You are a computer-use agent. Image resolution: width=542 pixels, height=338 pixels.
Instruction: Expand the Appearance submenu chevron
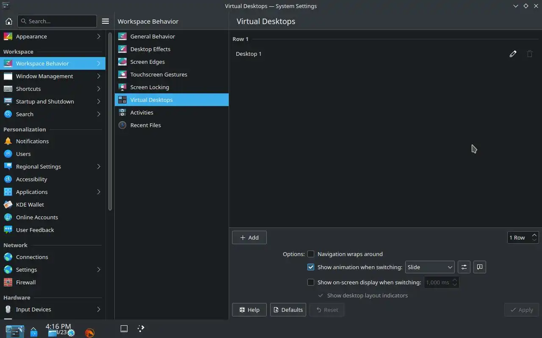[99, 36]
